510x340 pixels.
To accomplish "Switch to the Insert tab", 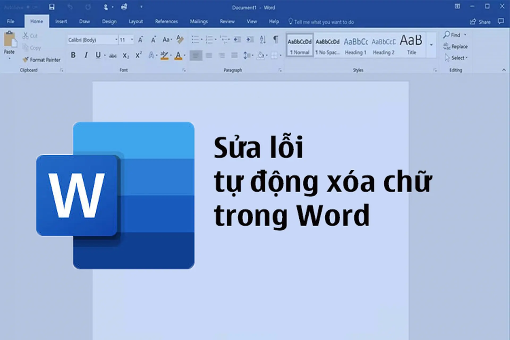I will (x=61, y=22).
